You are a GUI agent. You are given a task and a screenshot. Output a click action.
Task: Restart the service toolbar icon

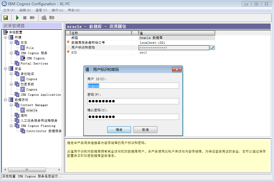[32, 18]
